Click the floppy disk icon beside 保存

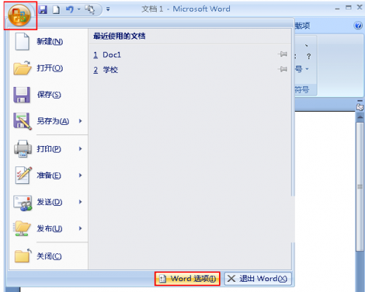click(x=22, y=95)
